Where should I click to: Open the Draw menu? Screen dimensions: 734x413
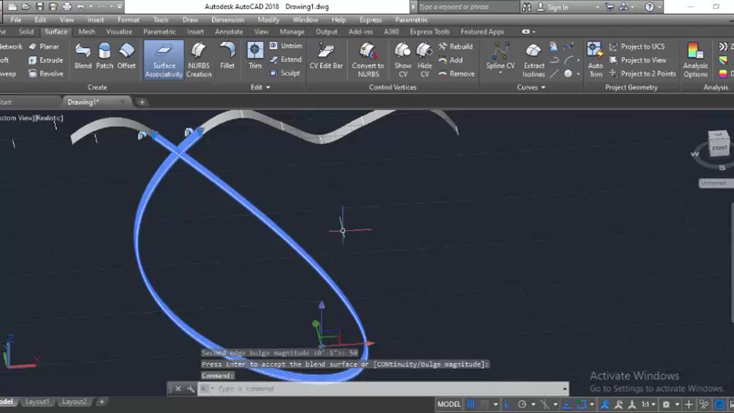point(190,20)
